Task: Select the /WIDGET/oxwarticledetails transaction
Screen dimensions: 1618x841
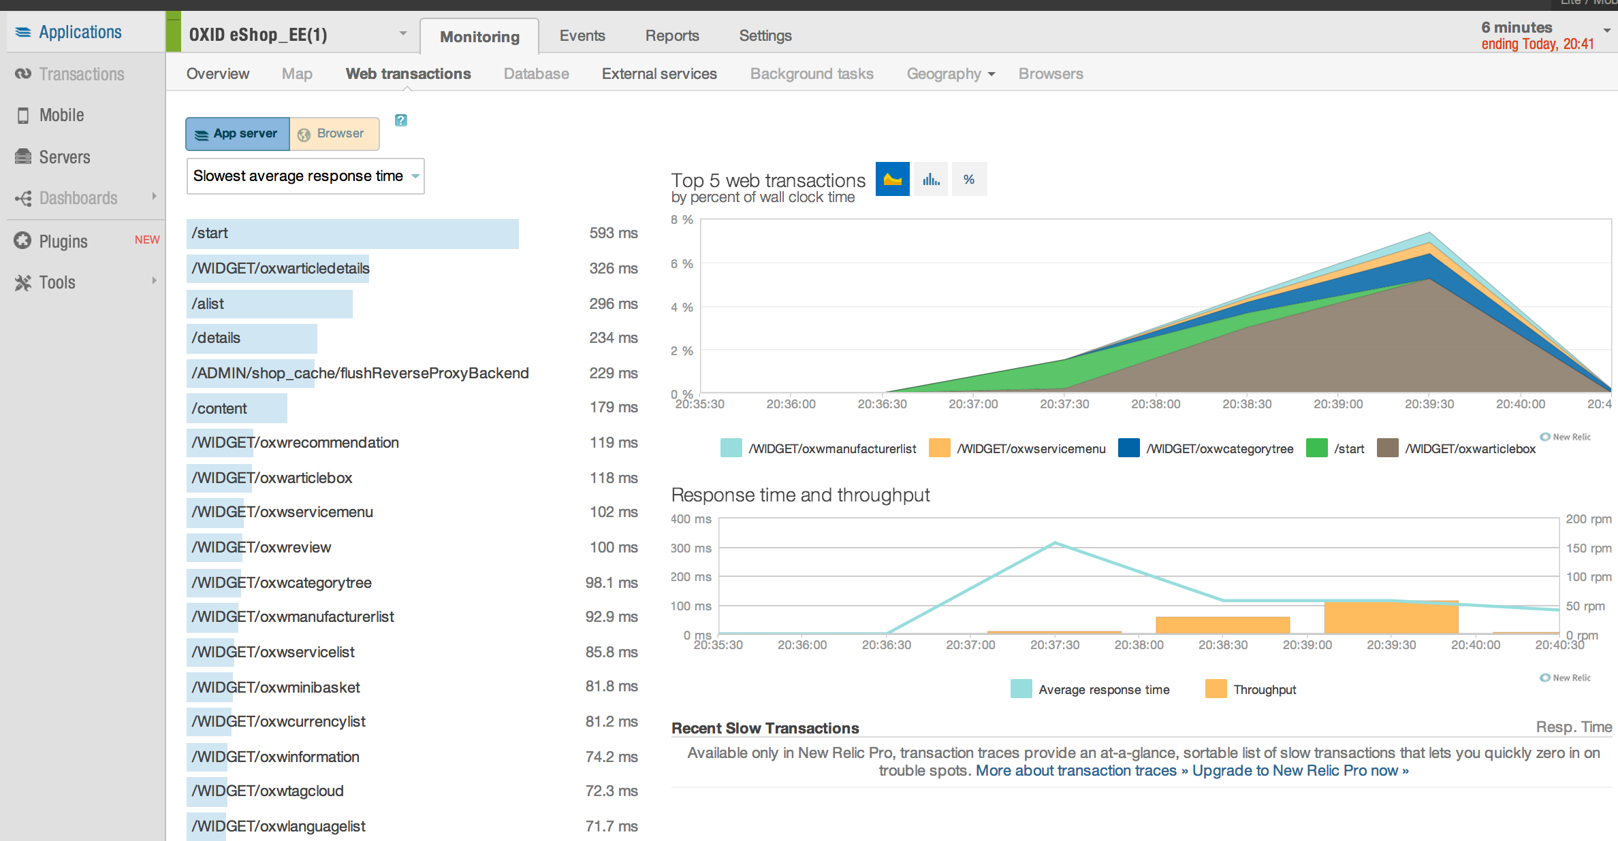Action: [413, 269]
